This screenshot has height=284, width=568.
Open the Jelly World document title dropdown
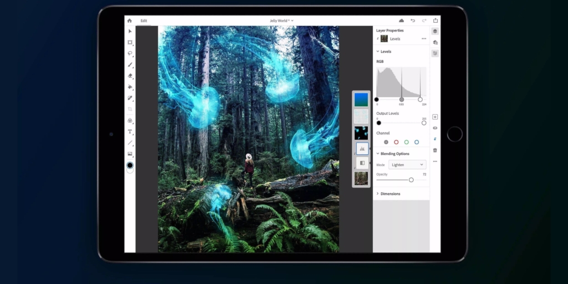281,21
